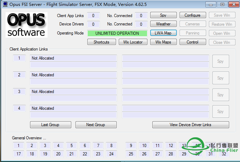
Task: Open the Configure dialog
Action: 193,15
